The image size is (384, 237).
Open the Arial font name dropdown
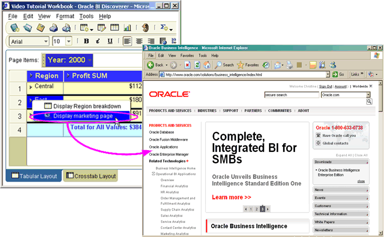(46, 42)
